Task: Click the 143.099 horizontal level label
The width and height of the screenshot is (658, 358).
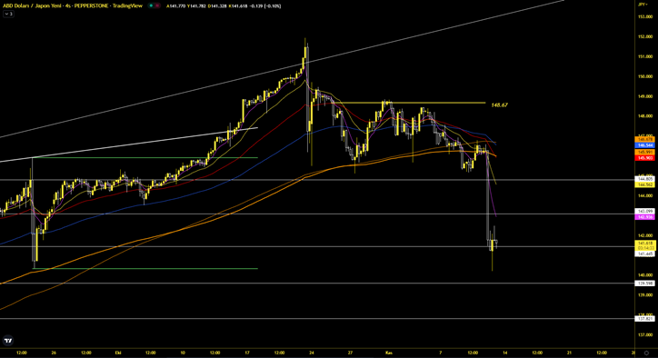Action: [x=645, y=211]
